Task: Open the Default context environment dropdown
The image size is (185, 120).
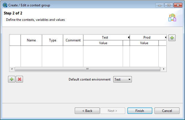Action: point(122,79)
